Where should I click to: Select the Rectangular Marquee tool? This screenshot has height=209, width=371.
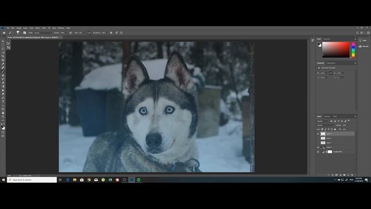[3, 45]
